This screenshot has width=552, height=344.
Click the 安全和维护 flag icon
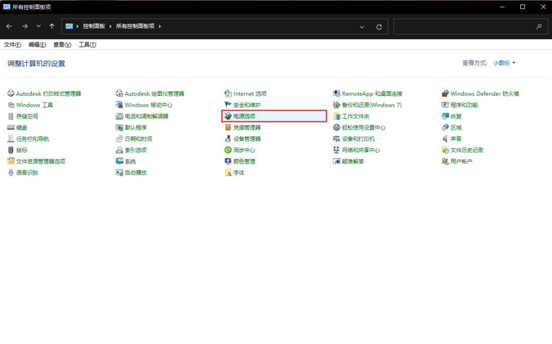click(228, 105)
